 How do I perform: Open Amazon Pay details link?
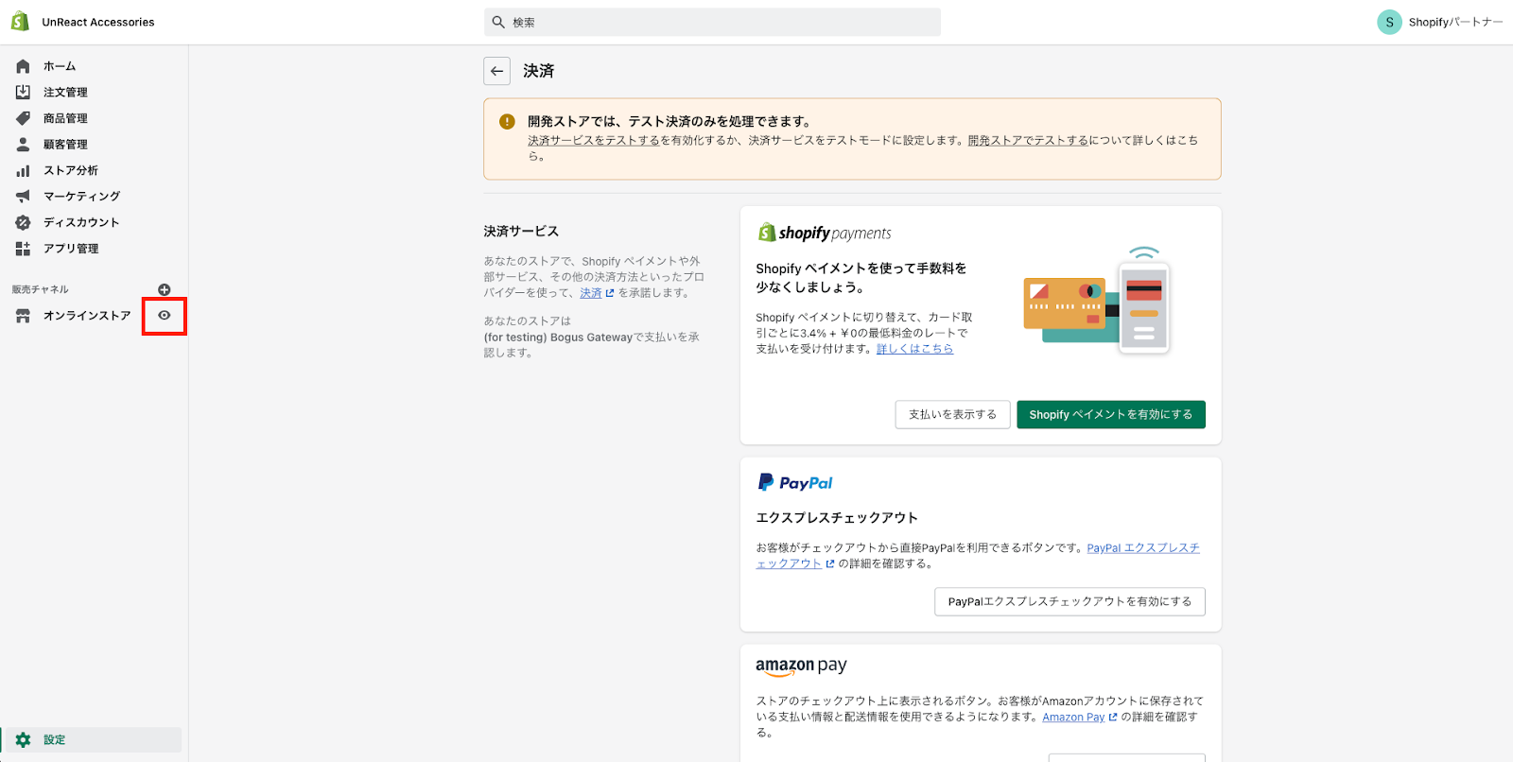coord(1073,718)
